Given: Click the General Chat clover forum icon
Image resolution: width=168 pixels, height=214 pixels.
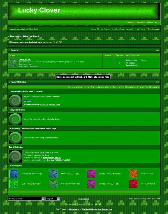Looking at the screenshot, I should click(13, 63).
